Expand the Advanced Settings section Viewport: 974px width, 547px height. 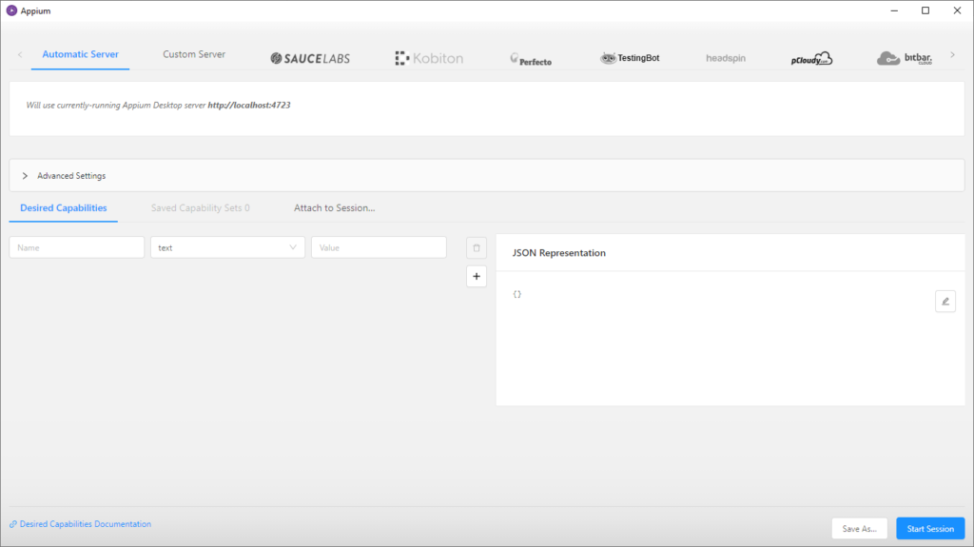[x=487, y=176]
